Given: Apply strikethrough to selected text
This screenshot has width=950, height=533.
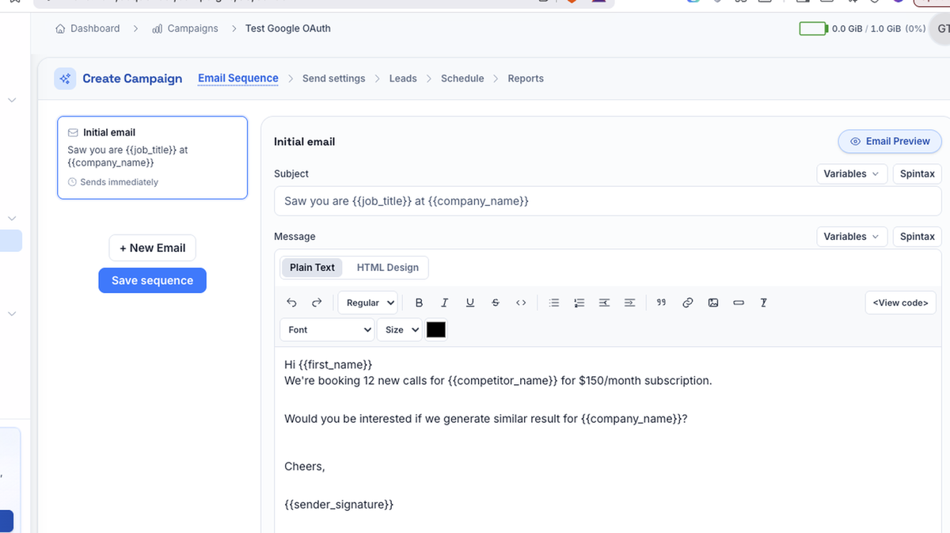Looking at the screenshot, I should click(x=496, y=303).
